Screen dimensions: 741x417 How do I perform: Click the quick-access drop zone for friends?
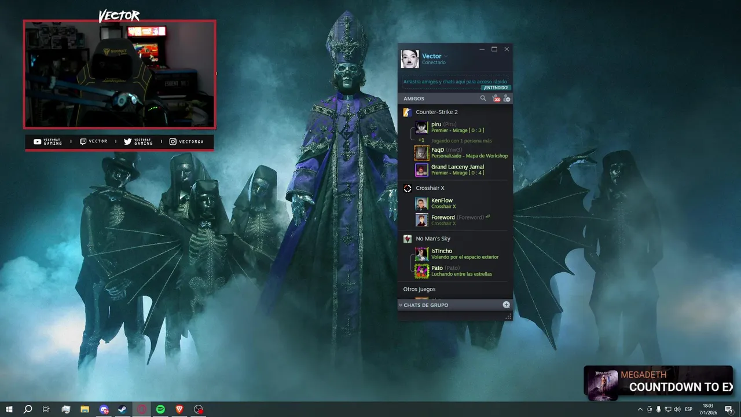click(455, 82)
